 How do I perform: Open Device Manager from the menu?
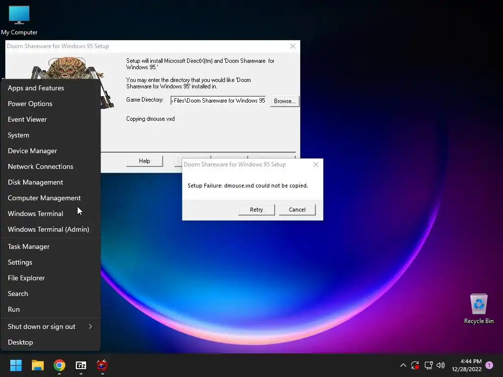pyautogui.click(x=51, y=151)
